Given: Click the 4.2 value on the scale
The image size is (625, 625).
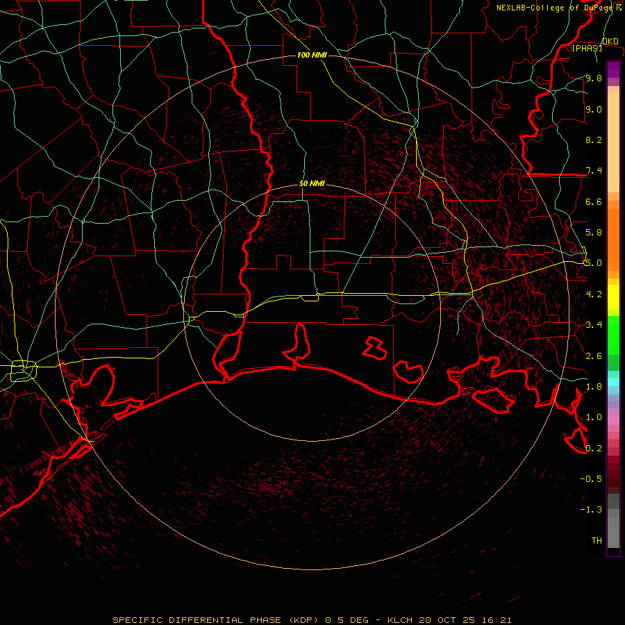Looking at the screenshot, I should pos(594,294).
